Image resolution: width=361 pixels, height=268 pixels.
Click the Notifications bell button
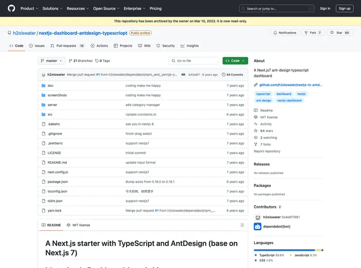(284, 33)
